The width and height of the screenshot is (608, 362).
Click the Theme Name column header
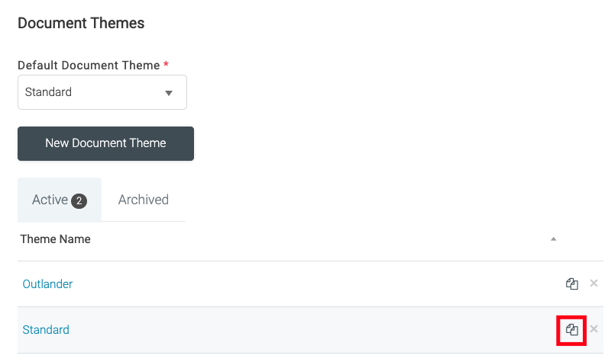56,239
